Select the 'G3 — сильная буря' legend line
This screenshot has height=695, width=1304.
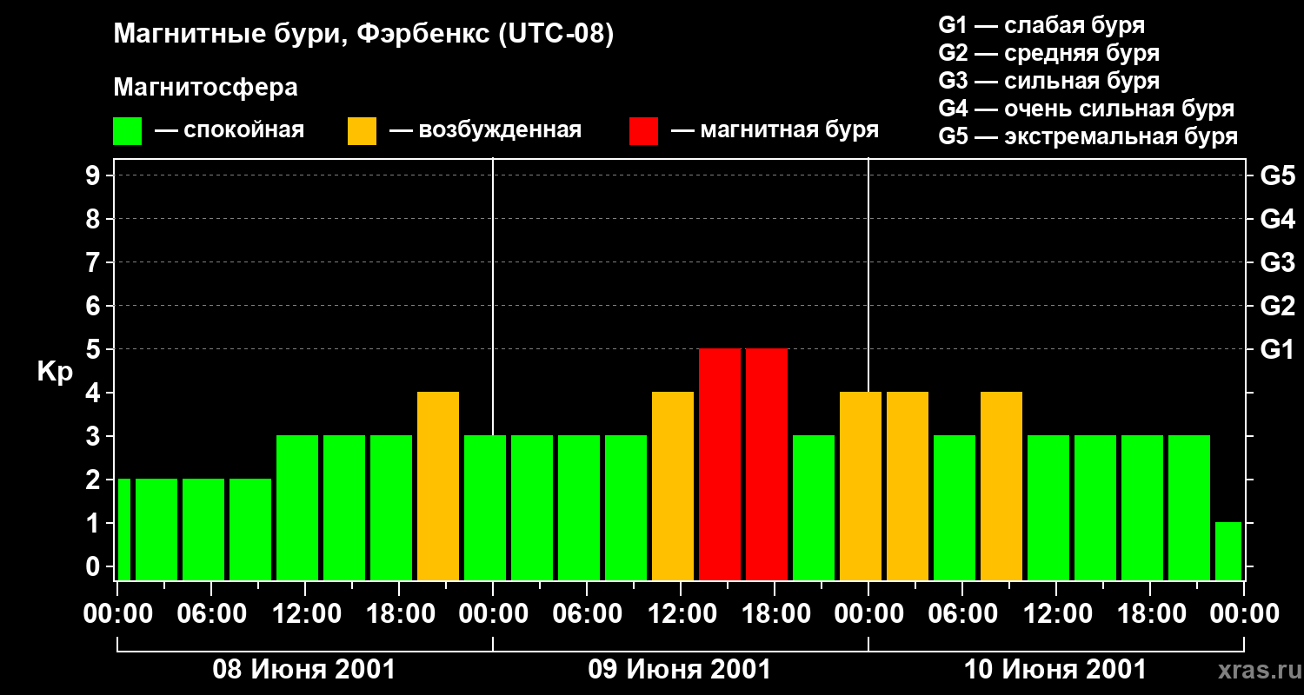pos(1048,81)
